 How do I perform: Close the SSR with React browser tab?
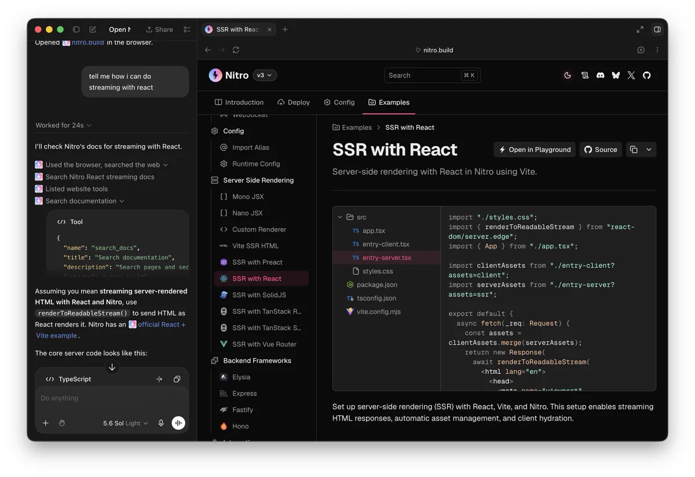coord(269,30)
